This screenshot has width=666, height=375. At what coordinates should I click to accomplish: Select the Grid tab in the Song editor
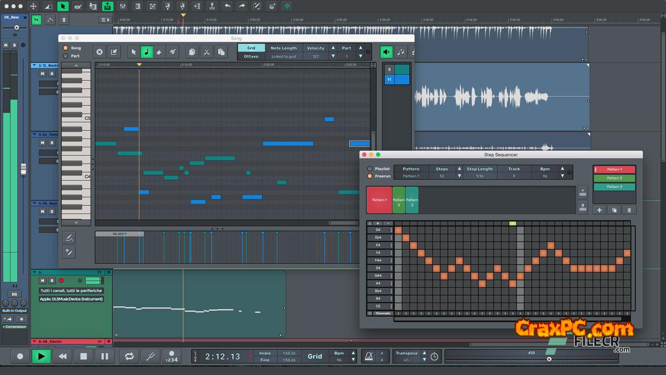pos(251,48)
